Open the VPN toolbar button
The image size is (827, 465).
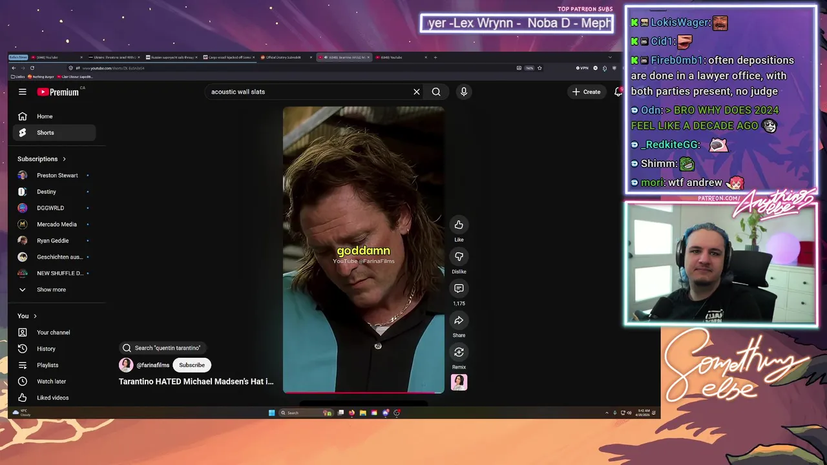click(582, 68)
